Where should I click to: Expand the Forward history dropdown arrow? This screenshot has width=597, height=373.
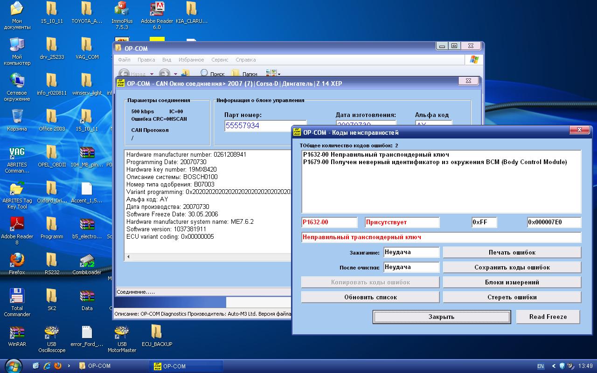click(175, 74)
